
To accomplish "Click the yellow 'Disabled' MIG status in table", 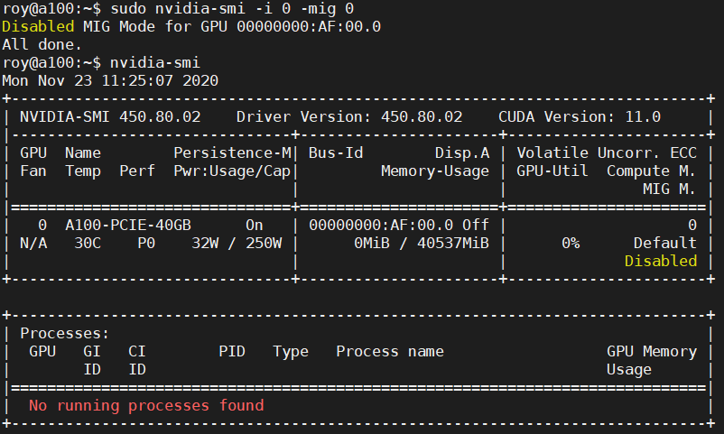I will pos(661,261).
